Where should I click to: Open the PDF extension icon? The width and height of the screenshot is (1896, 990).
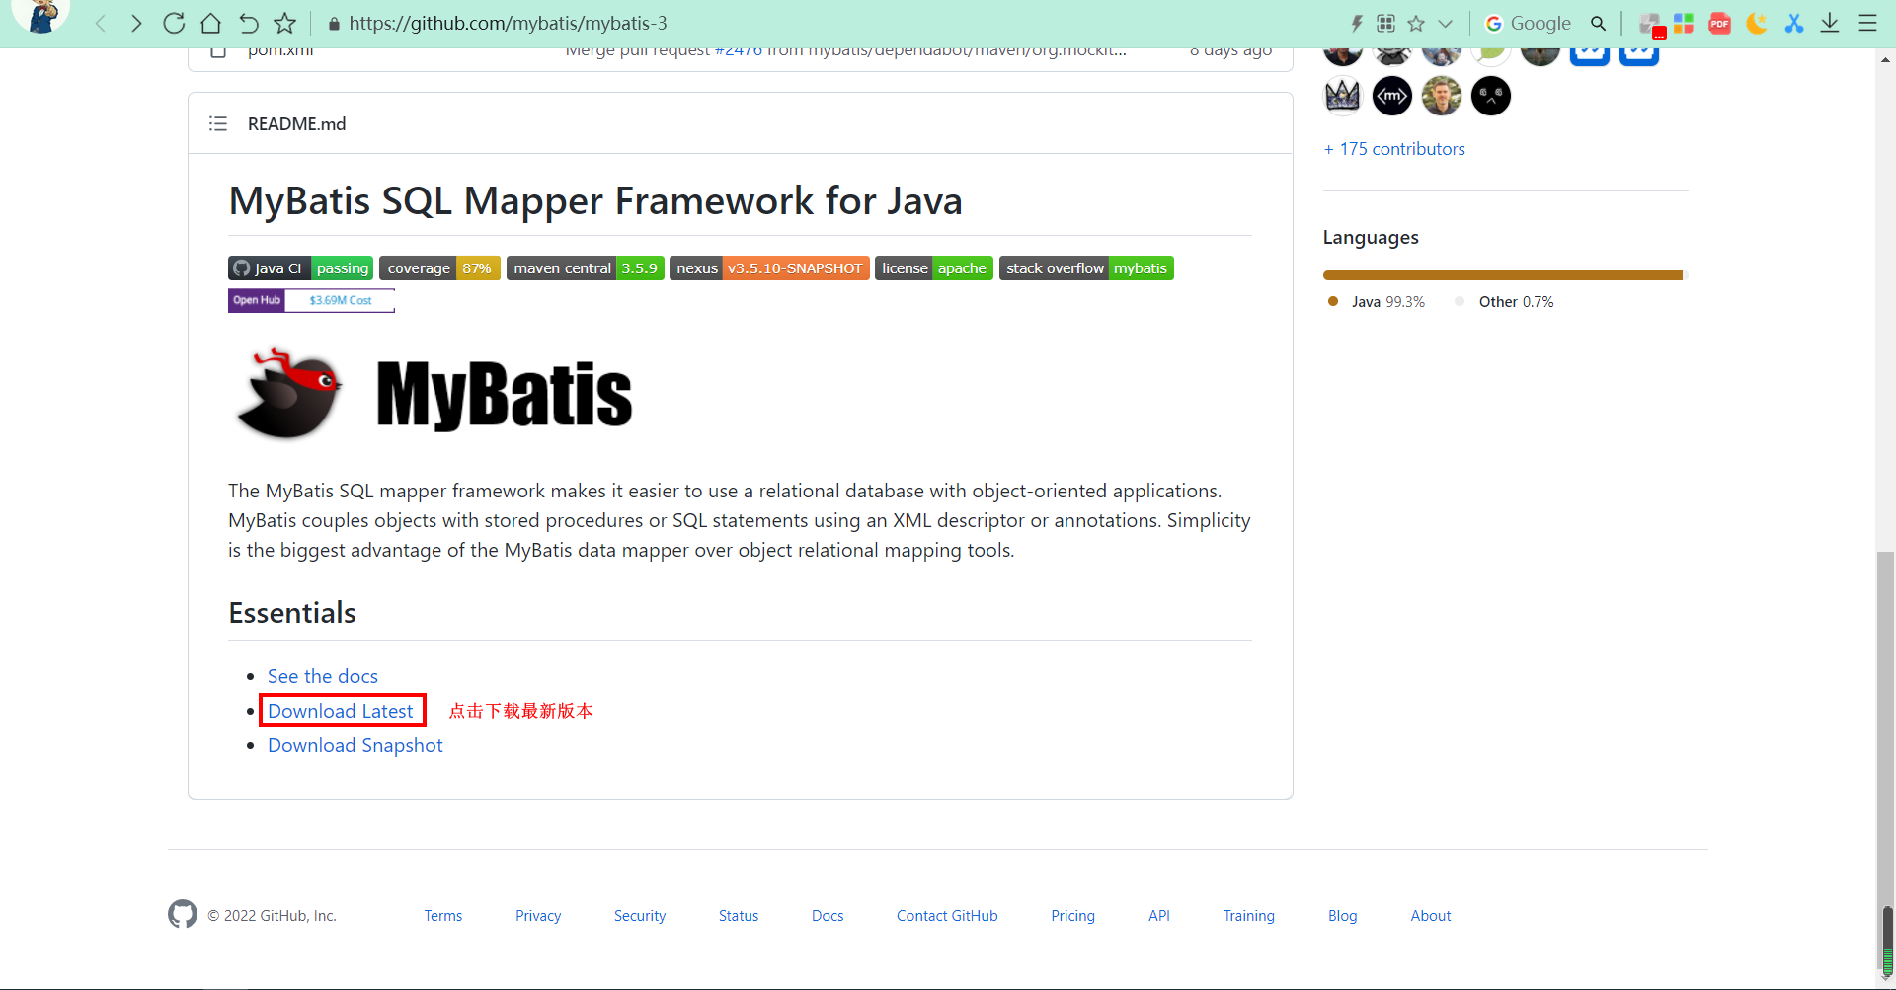pos(1720,23)
